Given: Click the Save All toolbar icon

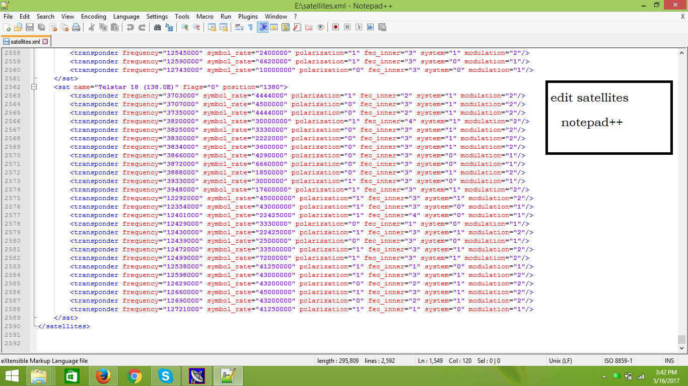Looking at the screenshot, I should (41, 27).
